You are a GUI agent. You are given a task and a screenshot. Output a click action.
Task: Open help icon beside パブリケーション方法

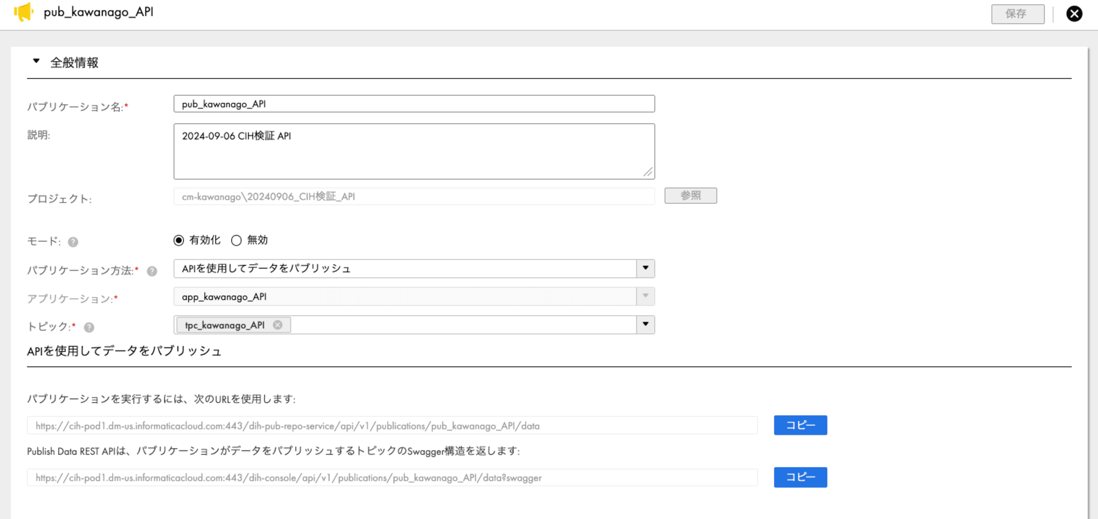pos(152,271)
